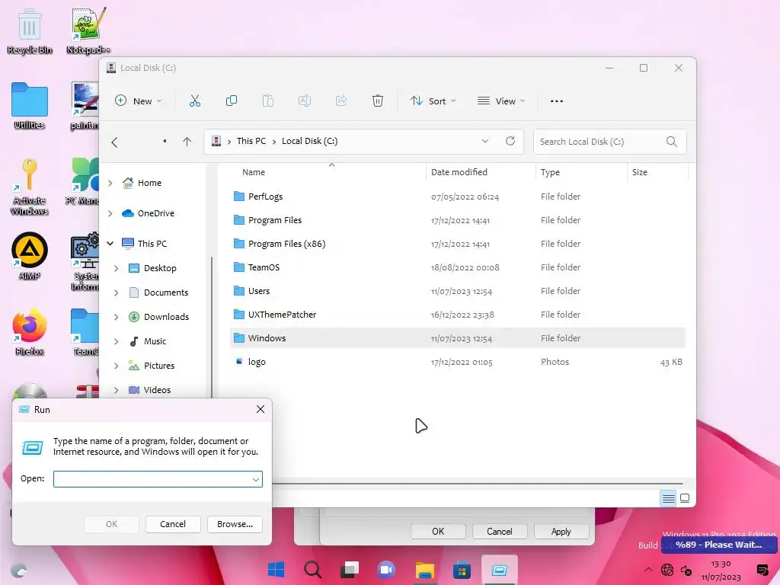Viewport: 780px width, 585px height.
Task: Select the TeamOS folder in file list
Action: pos(458,267)
